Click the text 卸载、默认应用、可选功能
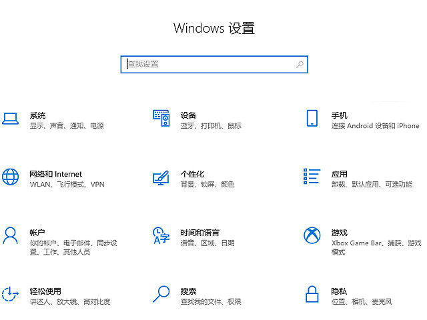The width and height of the screenshot is (427, 320). point(372,185)
